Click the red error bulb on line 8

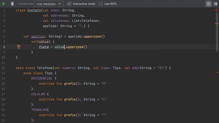pos(19,46)
